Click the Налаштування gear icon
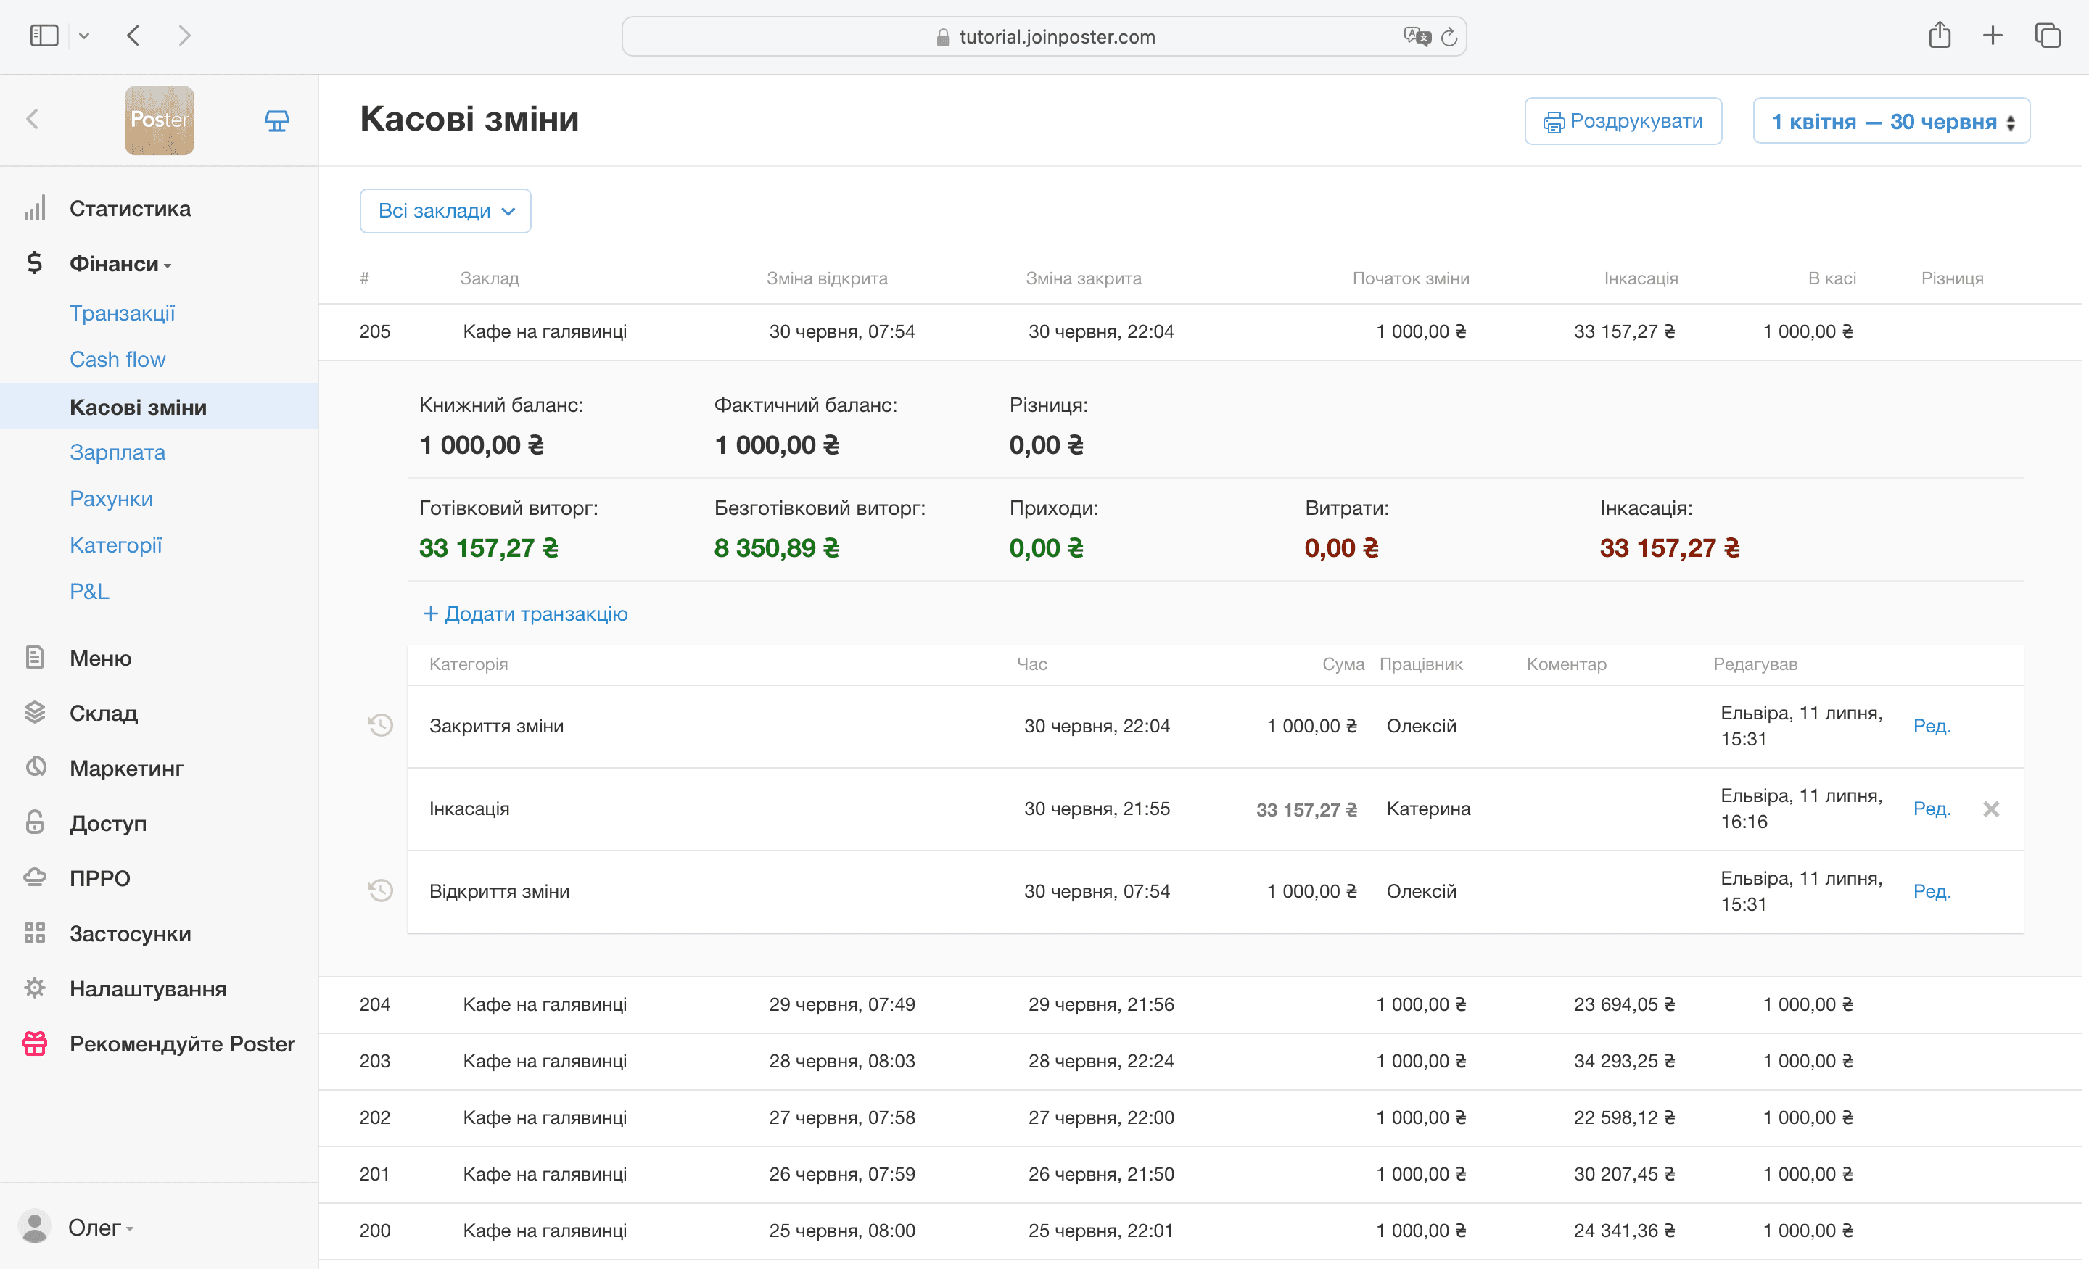Image resolution: width=2089 pixels, height=1269 pixels. click(35, 988)
